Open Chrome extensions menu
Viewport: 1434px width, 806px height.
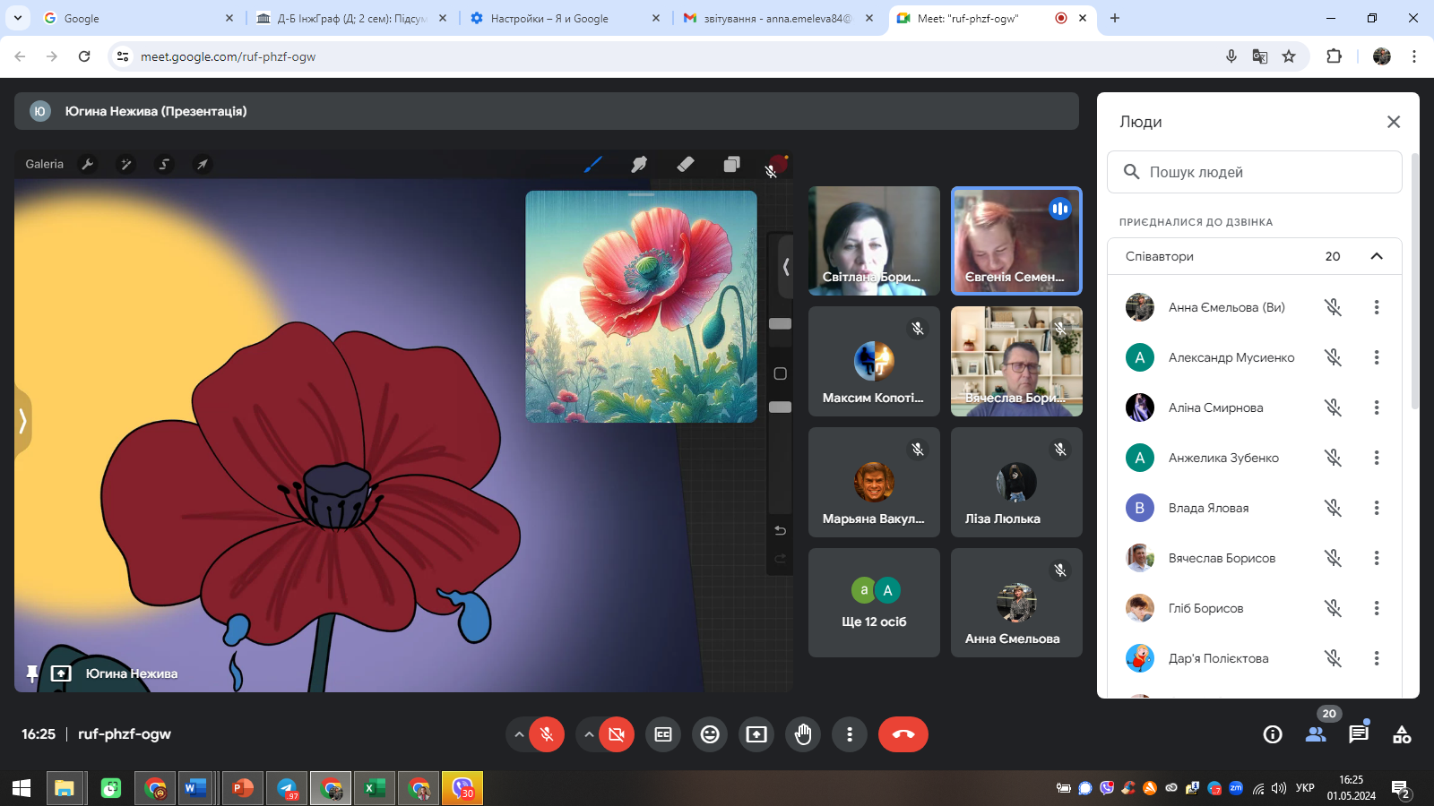1335,56
